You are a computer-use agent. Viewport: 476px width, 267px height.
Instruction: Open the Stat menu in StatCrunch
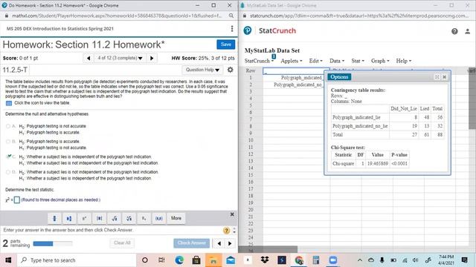[358, 61]
